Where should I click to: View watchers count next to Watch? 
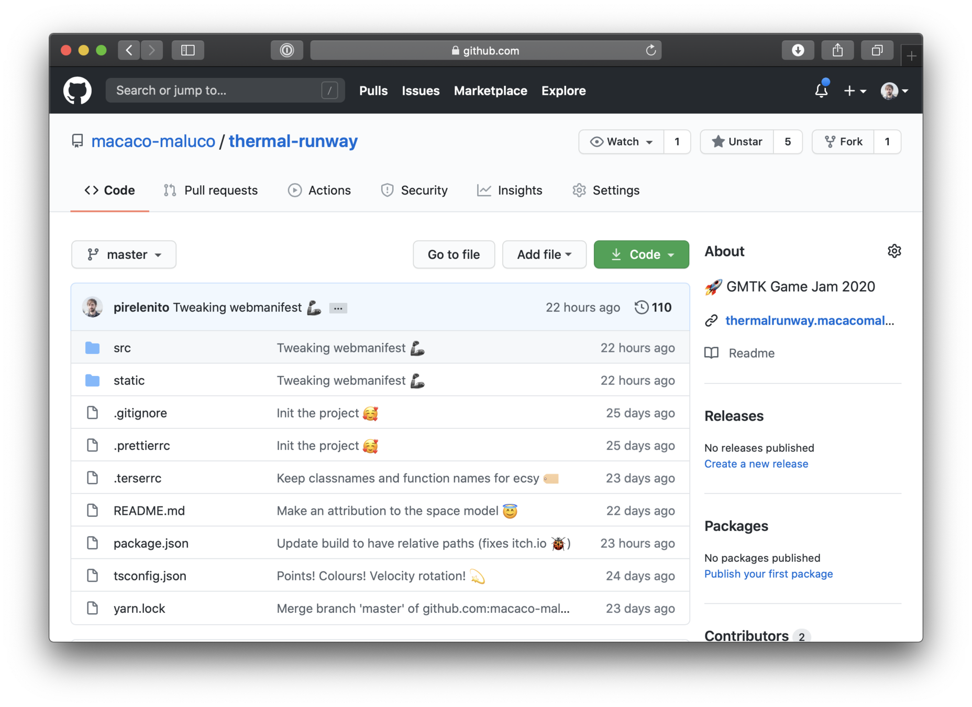[x=677, y=141]
